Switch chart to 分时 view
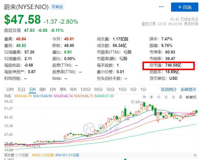Screen dimensions: 210x160 [x=10, y=89]
